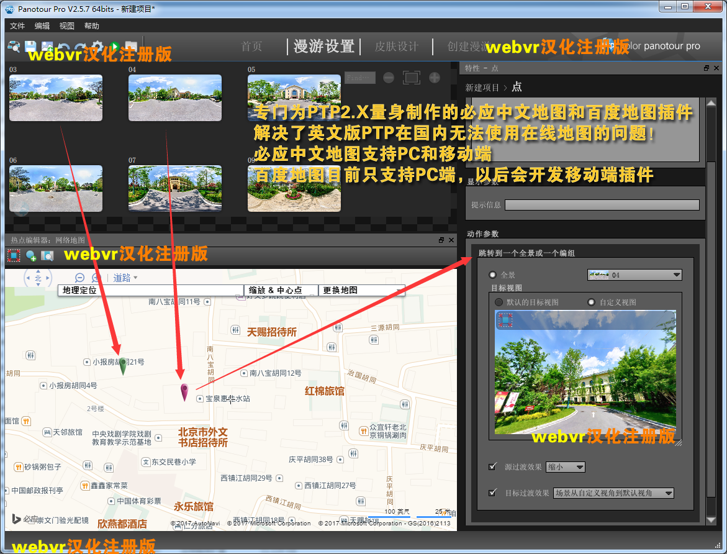Click the map compass north control
This screenshot has width=727, height=554.
(x=38, y=278)
